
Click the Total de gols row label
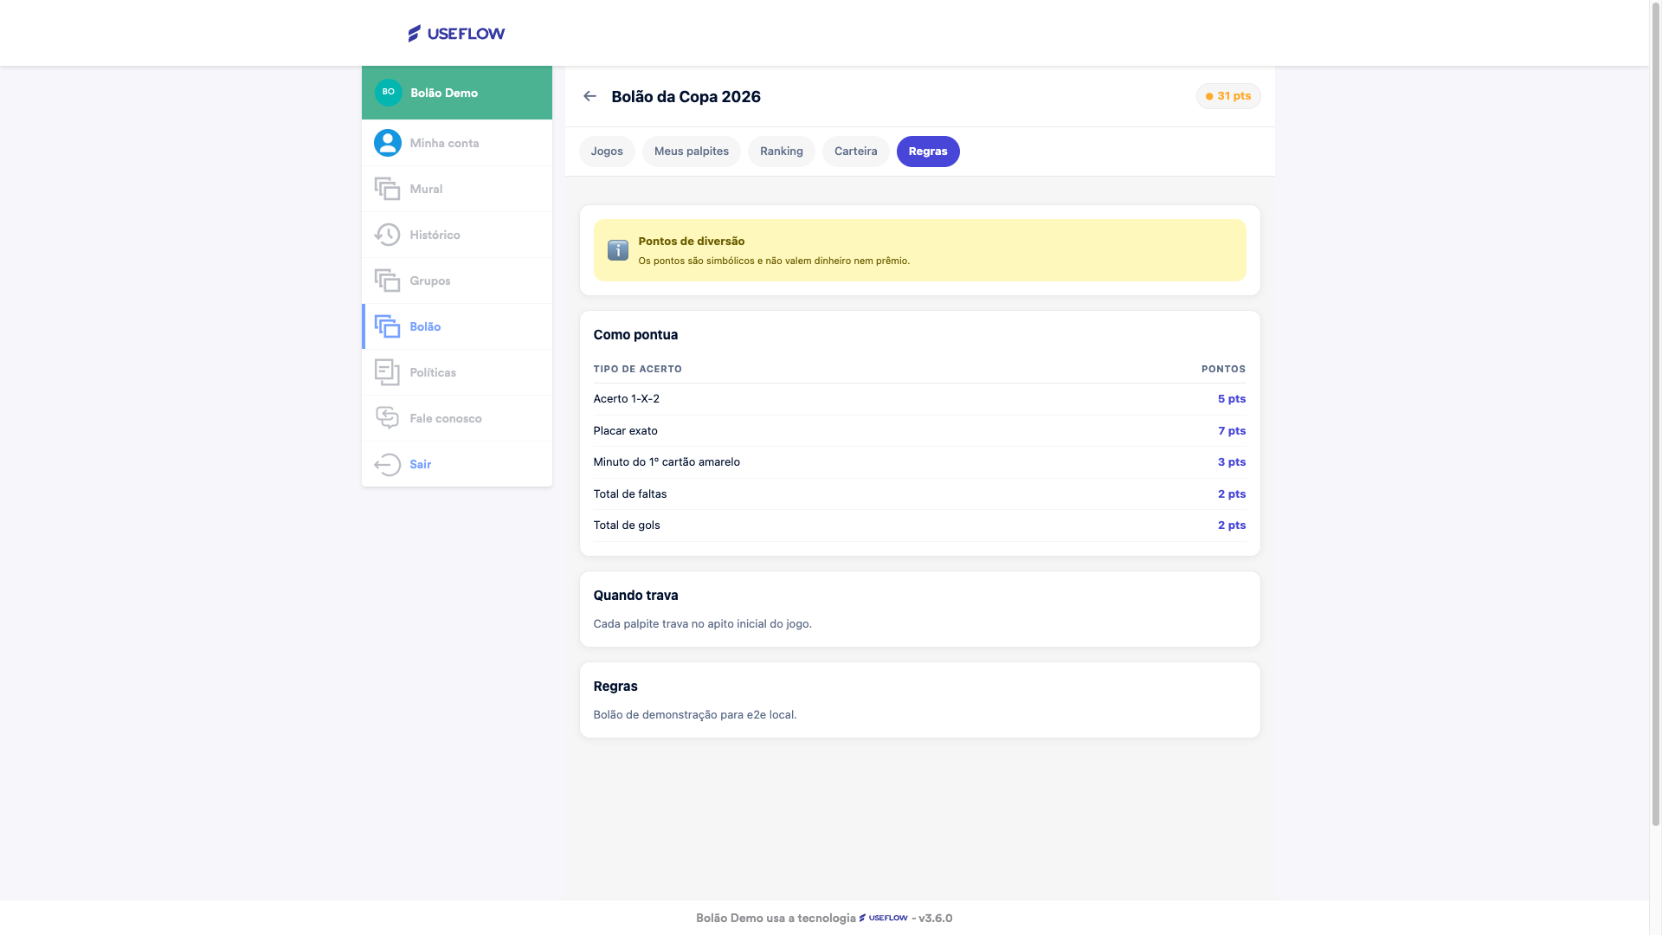tap(627, 526)
